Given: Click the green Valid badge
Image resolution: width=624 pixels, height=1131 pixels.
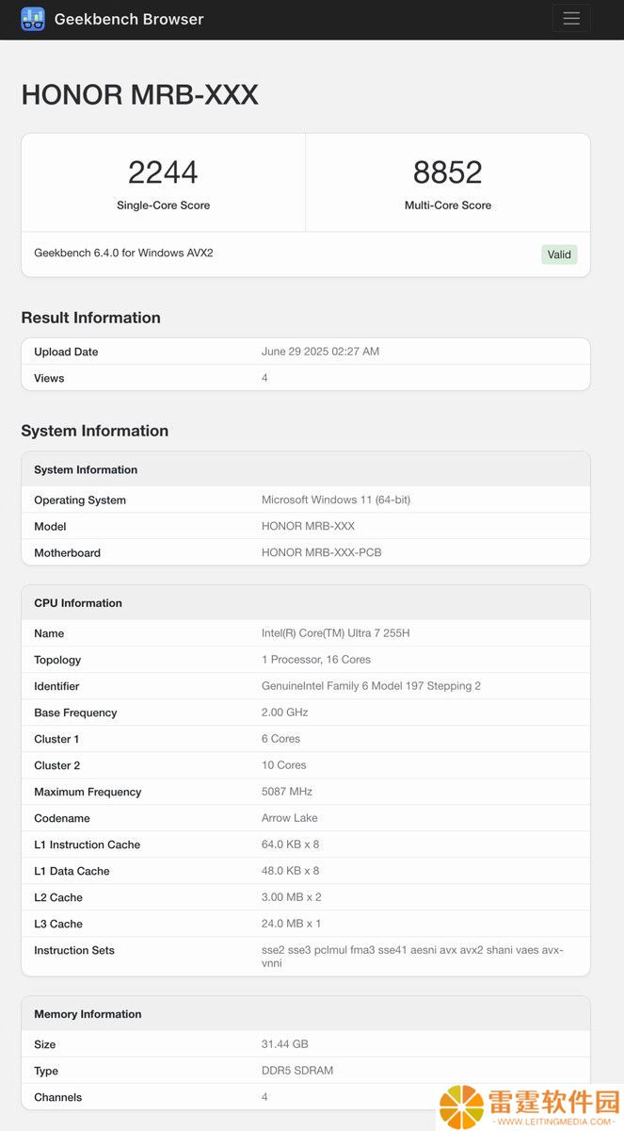Looking at the screenshot, I should point(559,254).
